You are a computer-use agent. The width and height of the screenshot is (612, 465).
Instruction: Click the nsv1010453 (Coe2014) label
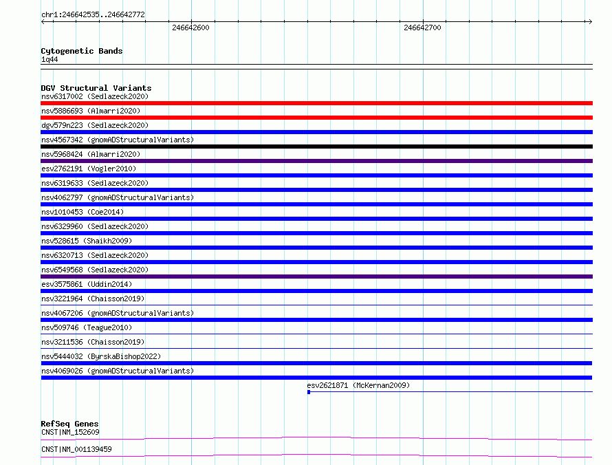83,212
